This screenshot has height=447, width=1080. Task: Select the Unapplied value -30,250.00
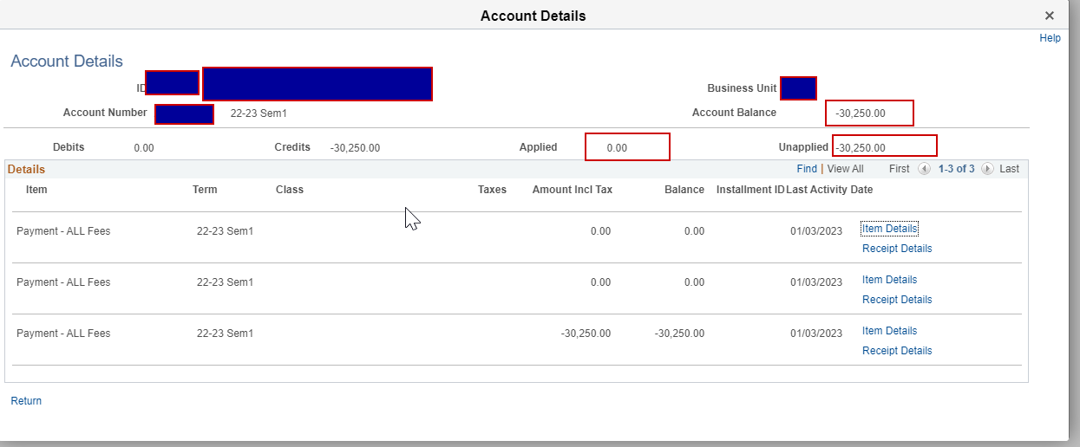coord(861,148)
